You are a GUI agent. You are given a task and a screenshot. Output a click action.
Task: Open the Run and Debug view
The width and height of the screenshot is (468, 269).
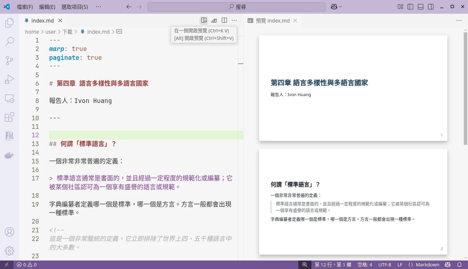coord(9,79)
